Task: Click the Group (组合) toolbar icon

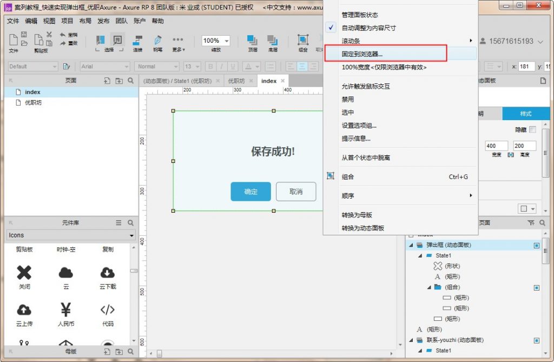Action: (x=303, y=41)
